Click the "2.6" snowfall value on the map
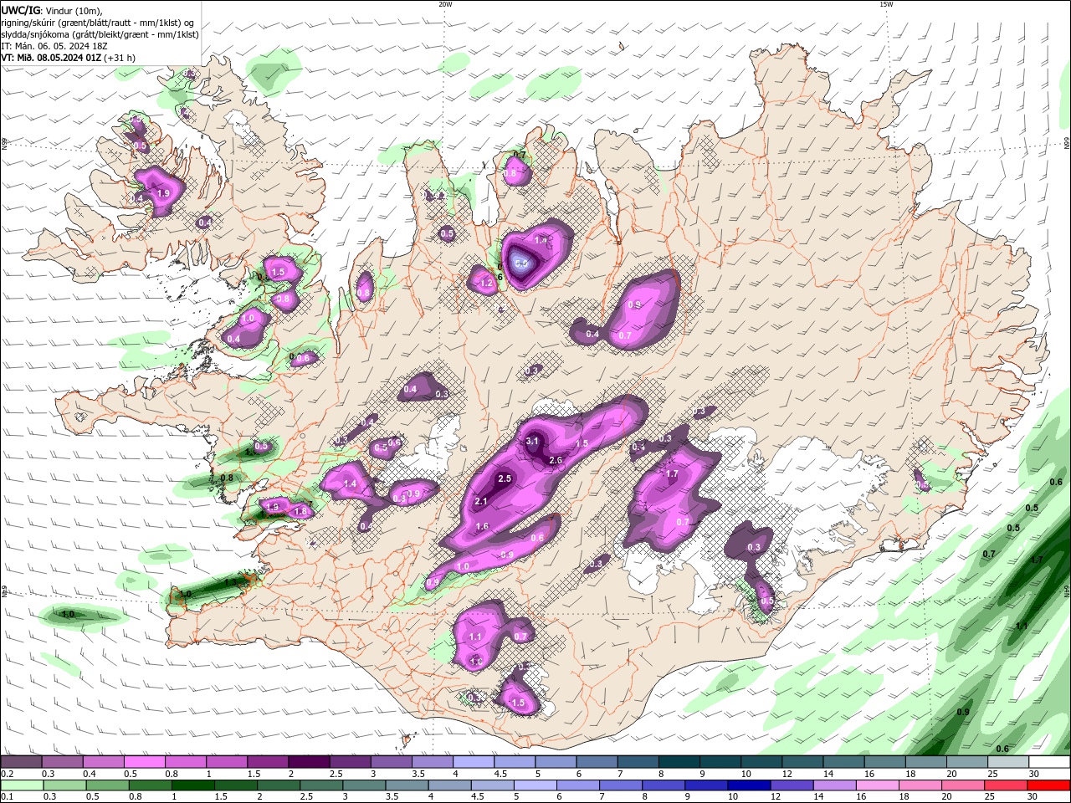 (x=556, y=460)
